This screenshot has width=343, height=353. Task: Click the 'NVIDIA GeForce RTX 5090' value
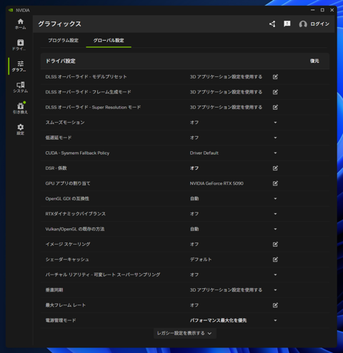point(217,183)
